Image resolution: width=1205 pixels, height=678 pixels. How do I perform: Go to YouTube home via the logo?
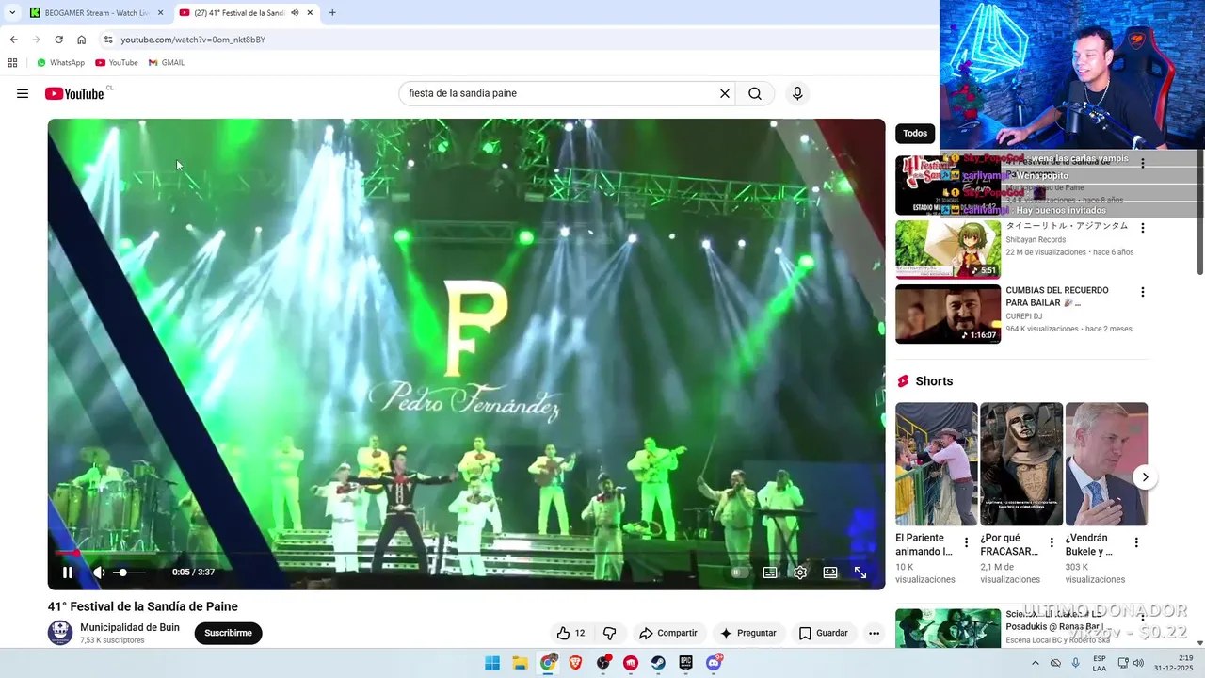point(74,93)
